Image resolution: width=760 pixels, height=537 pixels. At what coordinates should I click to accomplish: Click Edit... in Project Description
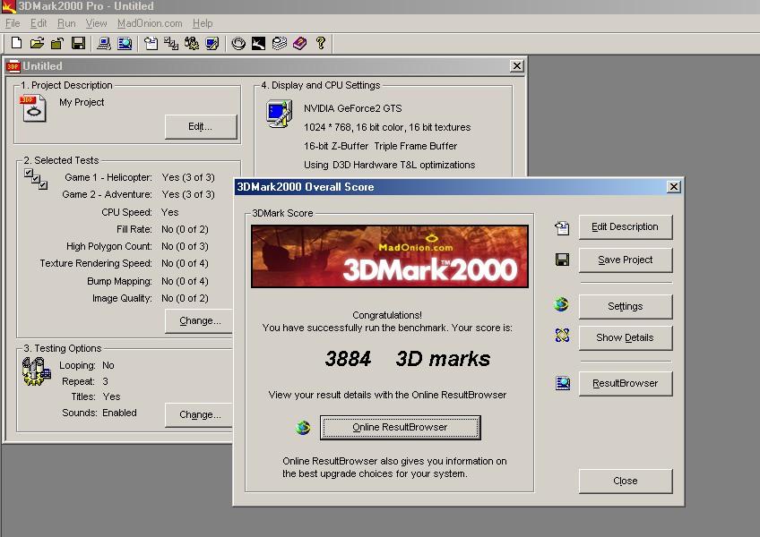(201, 127)
